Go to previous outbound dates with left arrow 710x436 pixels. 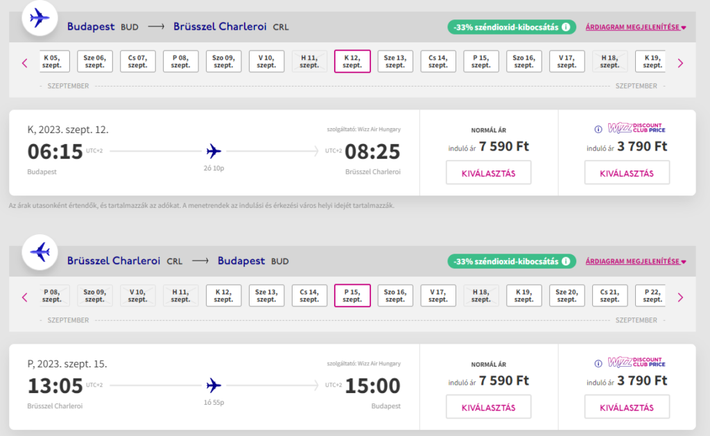pyautogui.click(x=25, y=63)
